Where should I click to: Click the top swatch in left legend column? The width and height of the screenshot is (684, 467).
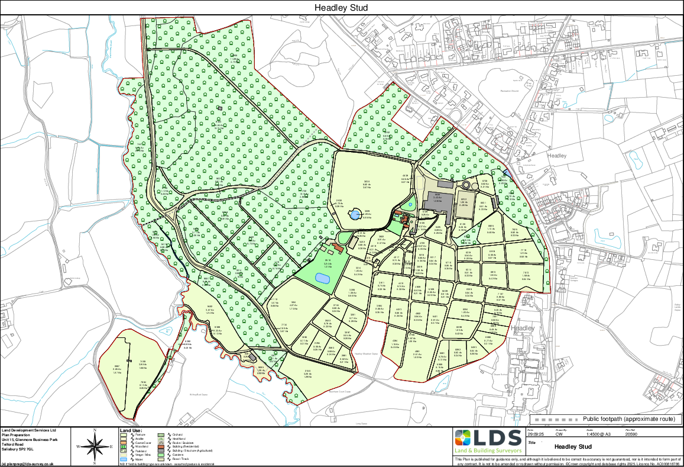124,436
